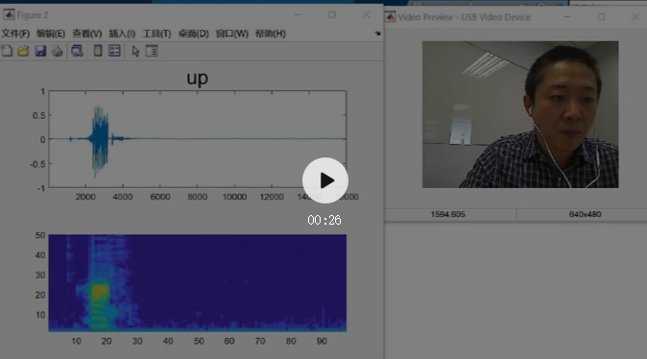Toggle the Edit Plot arrow tool
This screenshot has height=359, width=647.
135,51
